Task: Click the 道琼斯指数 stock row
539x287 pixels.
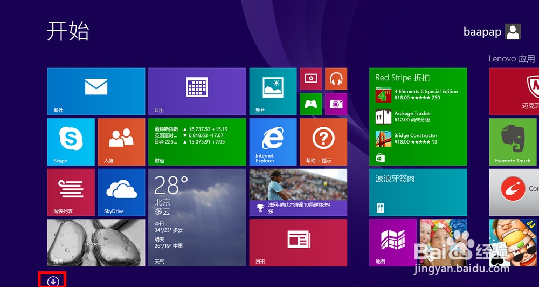Action: pyautogui.click(x=191, y=129)
